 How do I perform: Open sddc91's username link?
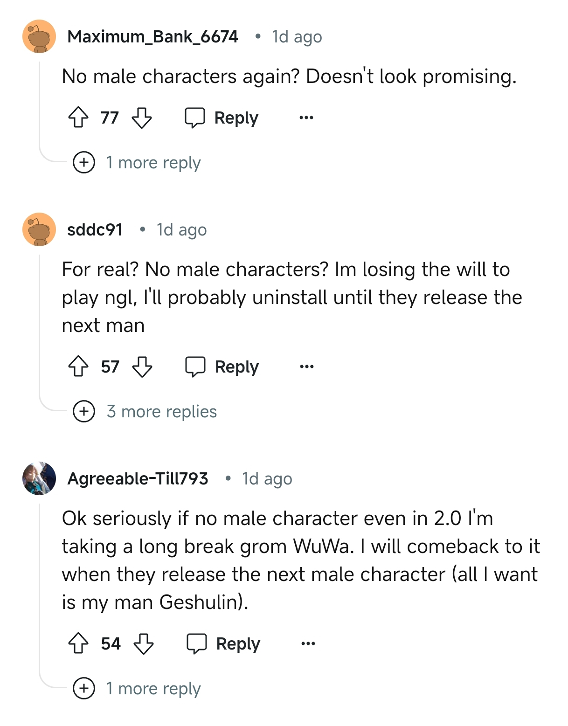[95, 229]
